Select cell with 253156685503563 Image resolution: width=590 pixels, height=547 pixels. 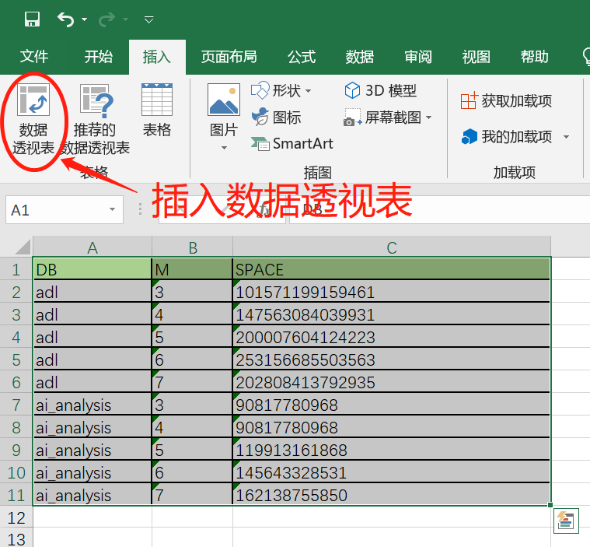(x=392, y=359)
